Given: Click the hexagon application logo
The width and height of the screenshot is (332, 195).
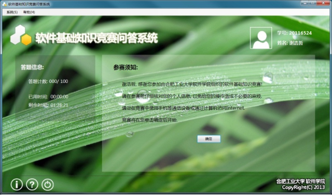Looking at the screenshot, I should (21, 35).
